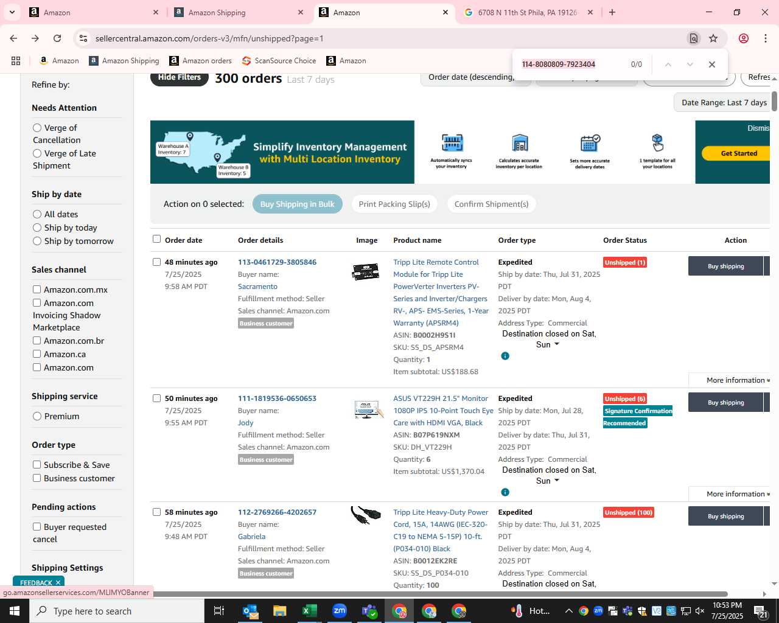The image size is (779, 623).
Task: Open the power cord product thumbnail
Action: (366, 516)
